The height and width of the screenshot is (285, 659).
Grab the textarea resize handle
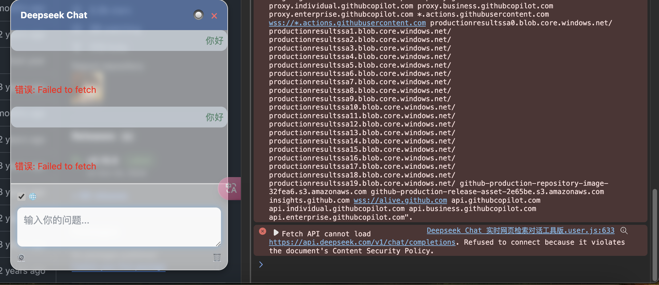[218, 244]
